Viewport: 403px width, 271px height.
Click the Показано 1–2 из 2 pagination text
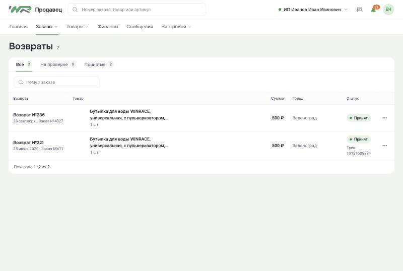(x=32, y=167)
